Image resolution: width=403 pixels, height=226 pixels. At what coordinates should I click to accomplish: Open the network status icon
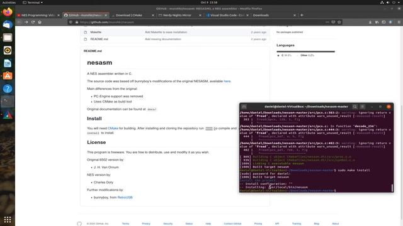382,3
